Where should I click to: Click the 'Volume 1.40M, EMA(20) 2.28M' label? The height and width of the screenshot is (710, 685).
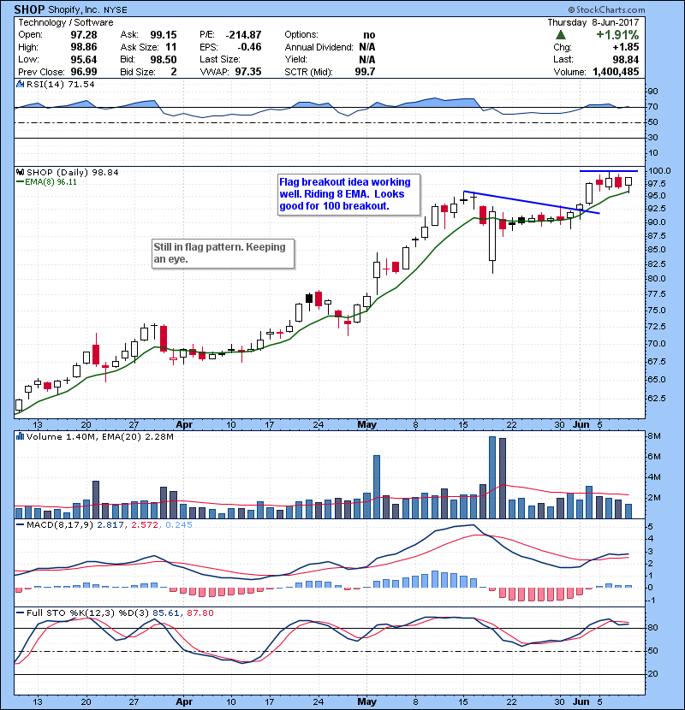99,436
